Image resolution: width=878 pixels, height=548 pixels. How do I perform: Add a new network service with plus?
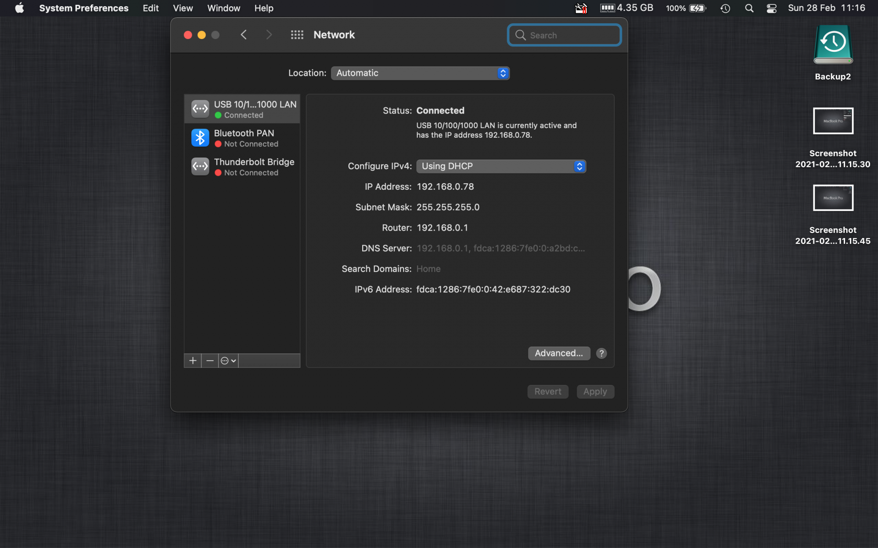pyautogui.click(x=192, y=361)
